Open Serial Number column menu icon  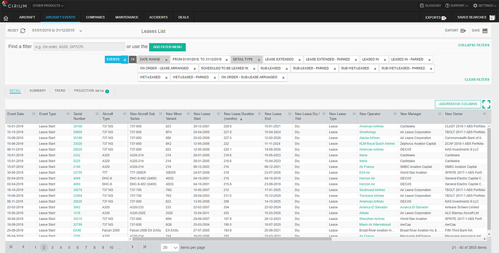point(97,114)
